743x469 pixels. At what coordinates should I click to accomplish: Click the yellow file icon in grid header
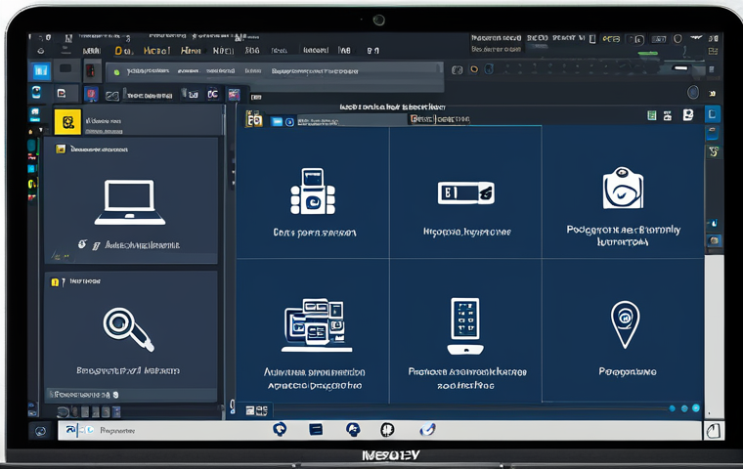254,119
